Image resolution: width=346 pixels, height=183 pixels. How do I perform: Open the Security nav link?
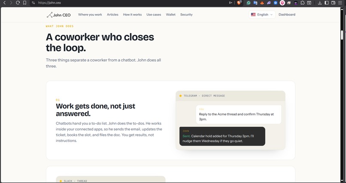pyautogui.click(x=186, y=15)
